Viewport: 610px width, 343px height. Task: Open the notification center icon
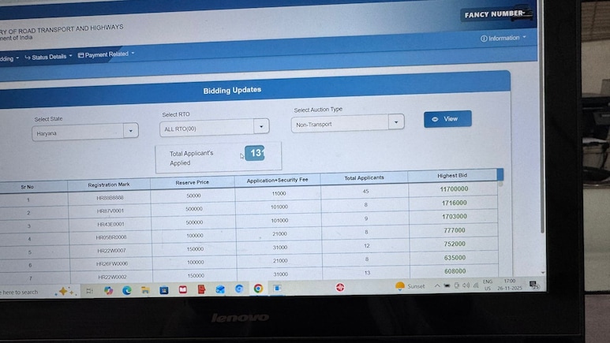tap(534, 284)
